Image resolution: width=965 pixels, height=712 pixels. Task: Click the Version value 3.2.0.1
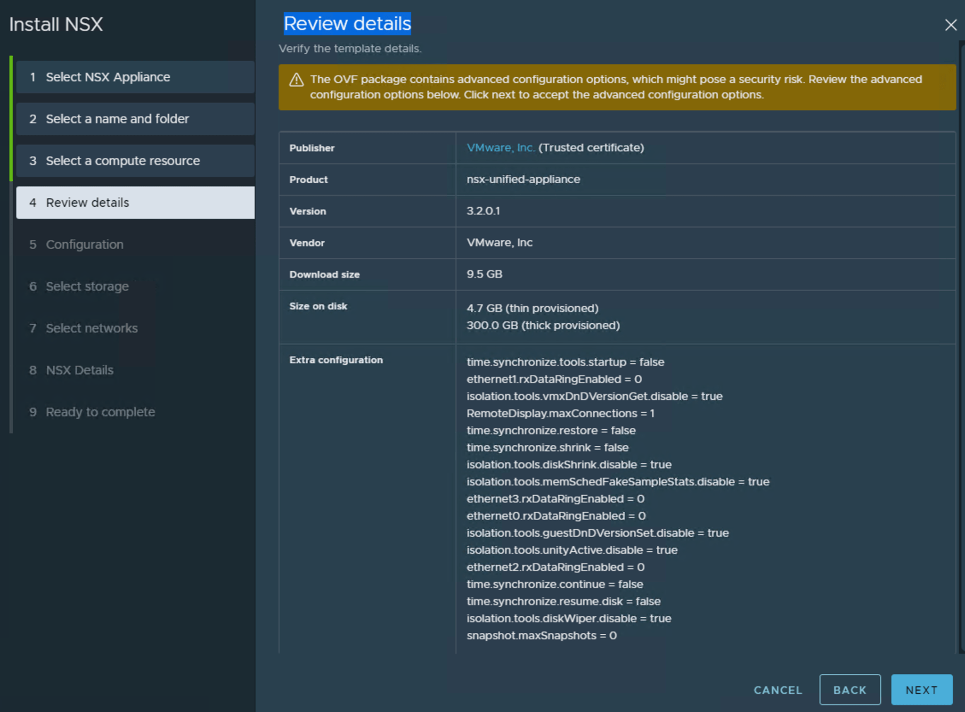click(484, 211)
